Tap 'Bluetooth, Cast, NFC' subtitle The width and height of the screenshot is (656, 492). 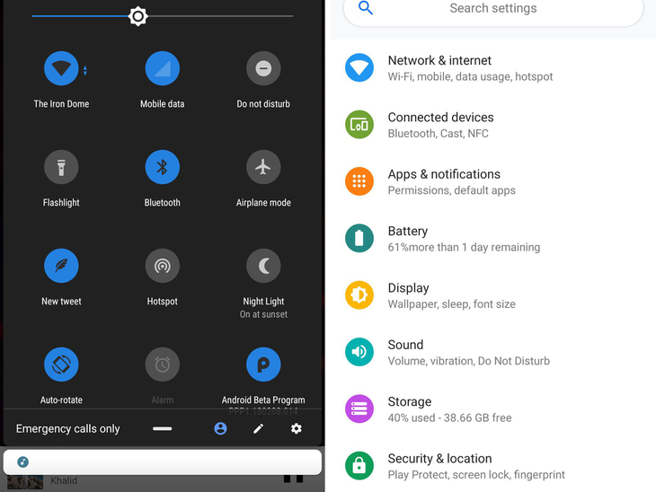(438, 134)
